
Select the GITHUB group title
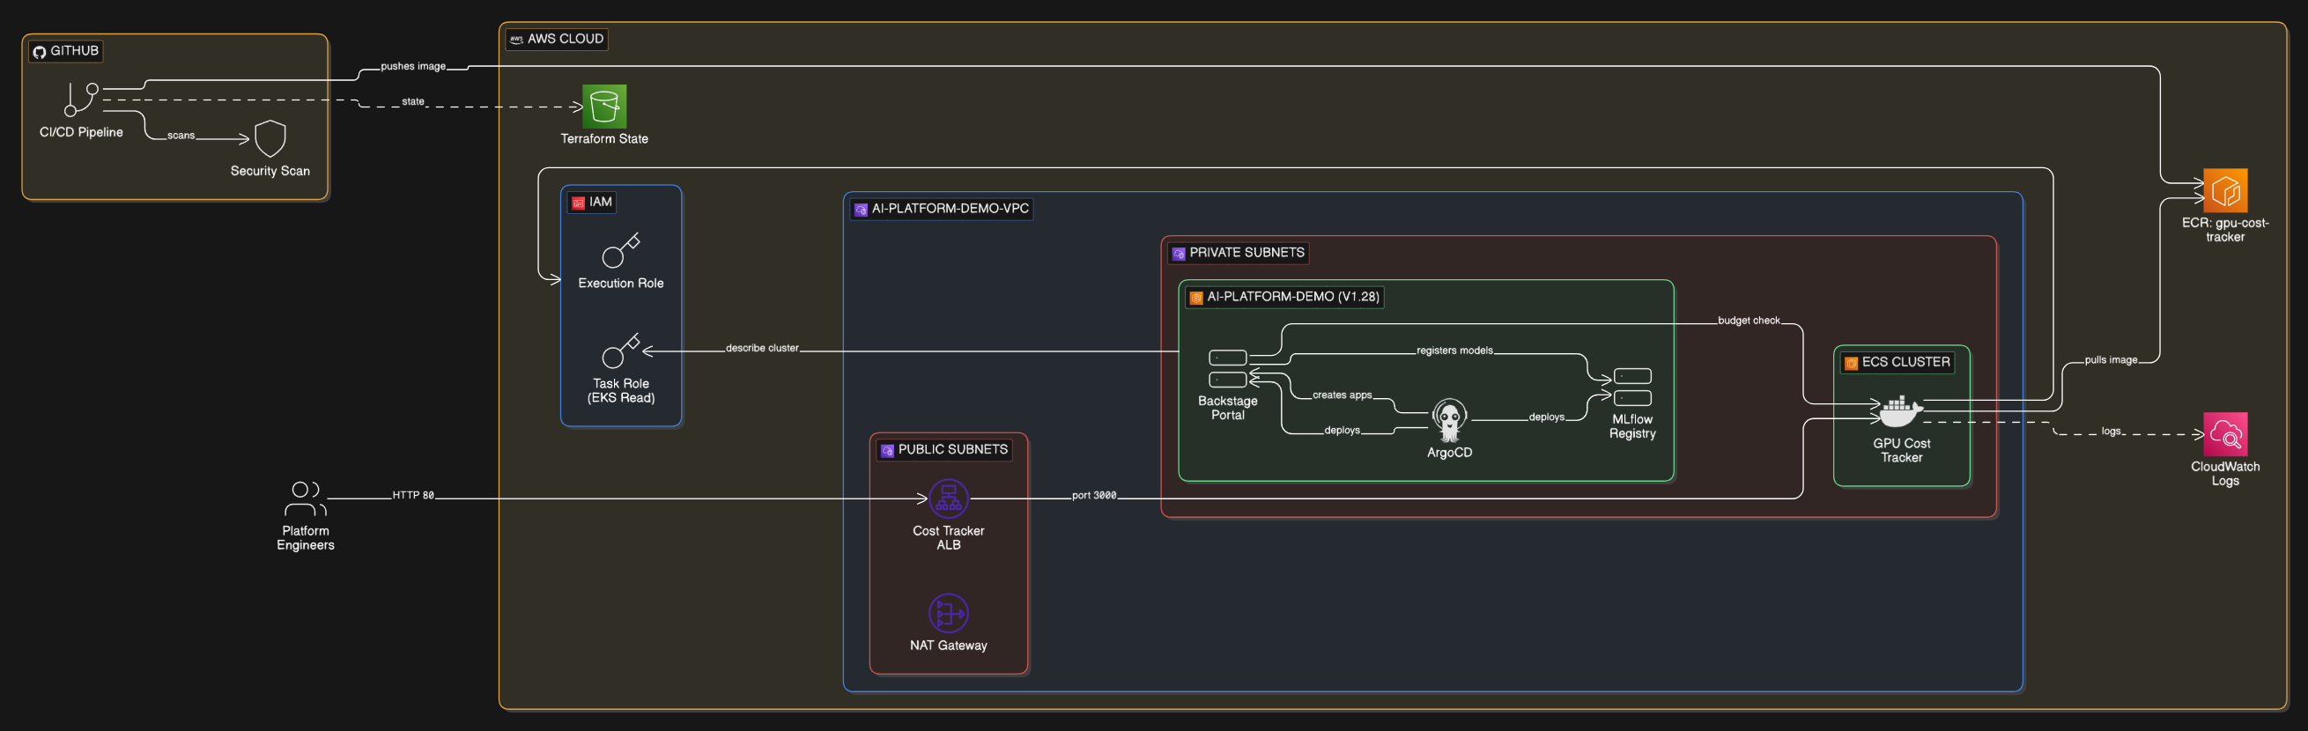(x=74, y=51)
